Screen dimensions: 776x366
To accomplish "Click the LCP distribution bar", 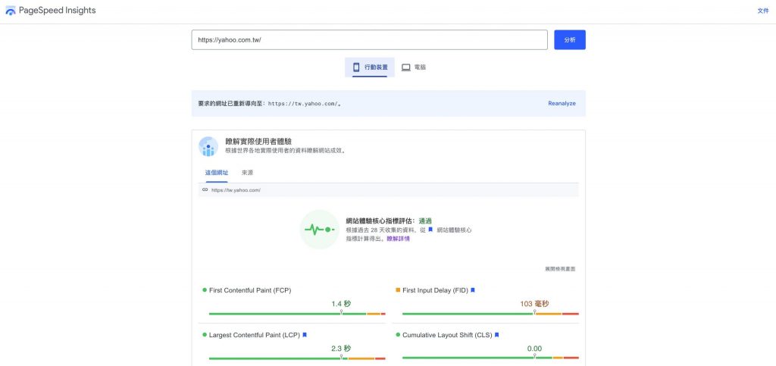I will click(x=297, y=358).
